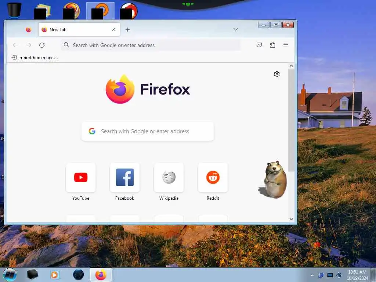This screenshot has height=282, width=376.
Task: Click Import bookmarks in bookmarks toolbar
Action: click(35, 58)
